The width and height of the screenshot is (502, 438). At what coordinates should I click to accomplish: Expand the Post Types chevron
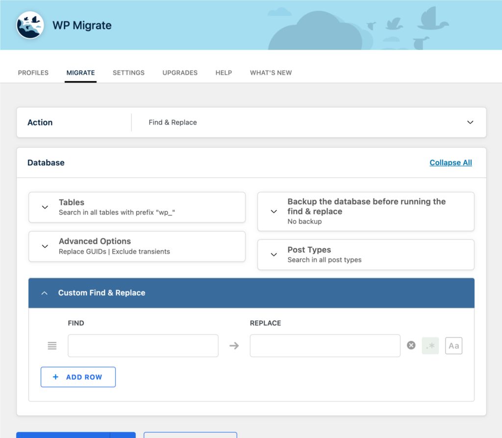click(x=274, y=255)
